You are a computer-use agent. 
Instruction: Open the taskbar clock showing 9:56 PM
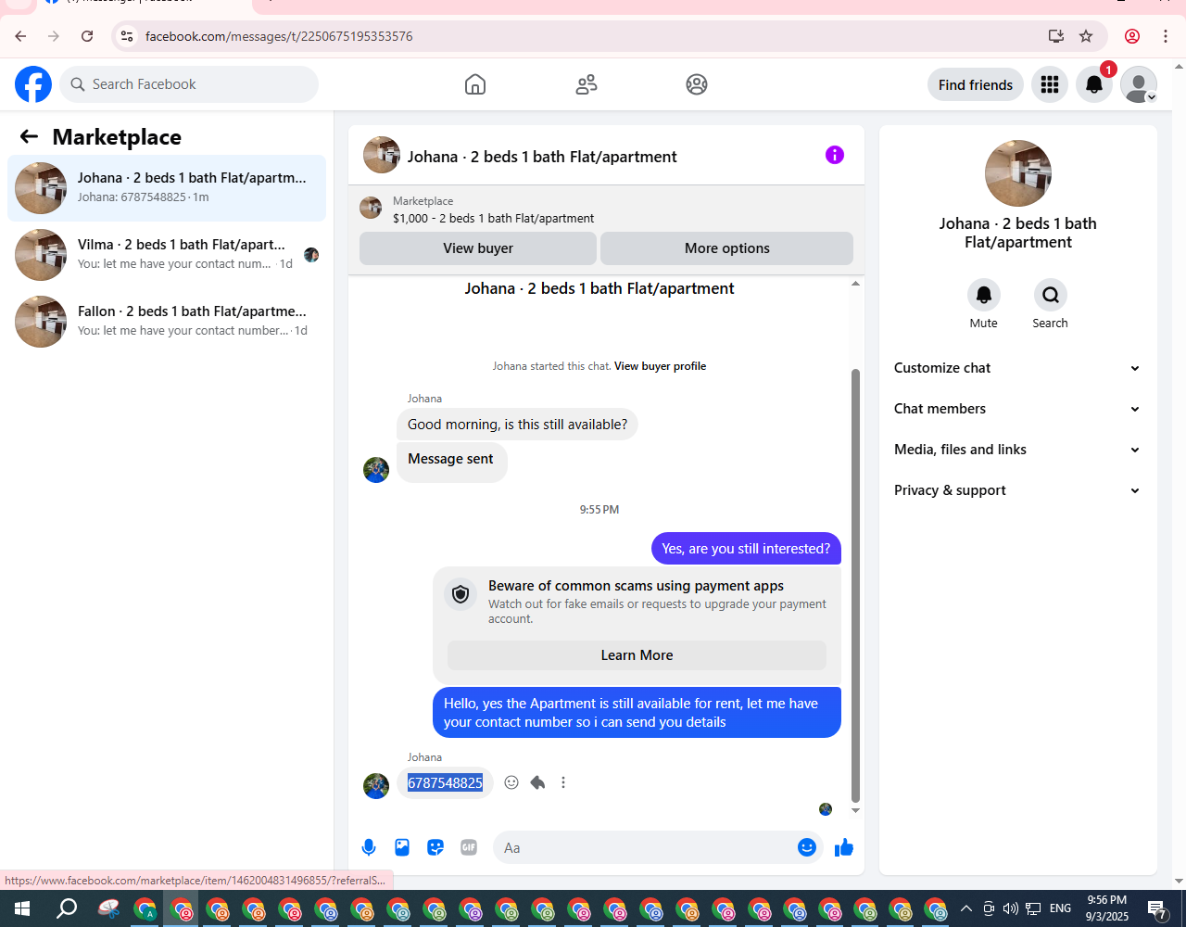coord(1107,908)
